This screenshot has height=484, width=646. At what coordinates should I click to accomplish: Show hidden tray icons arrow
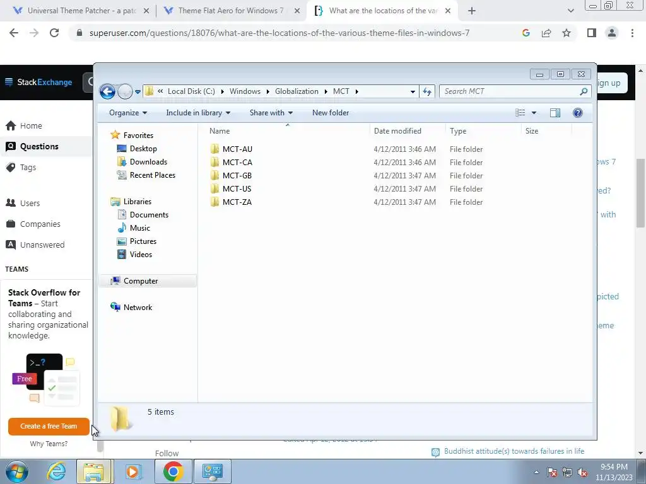tap(536, 472)
